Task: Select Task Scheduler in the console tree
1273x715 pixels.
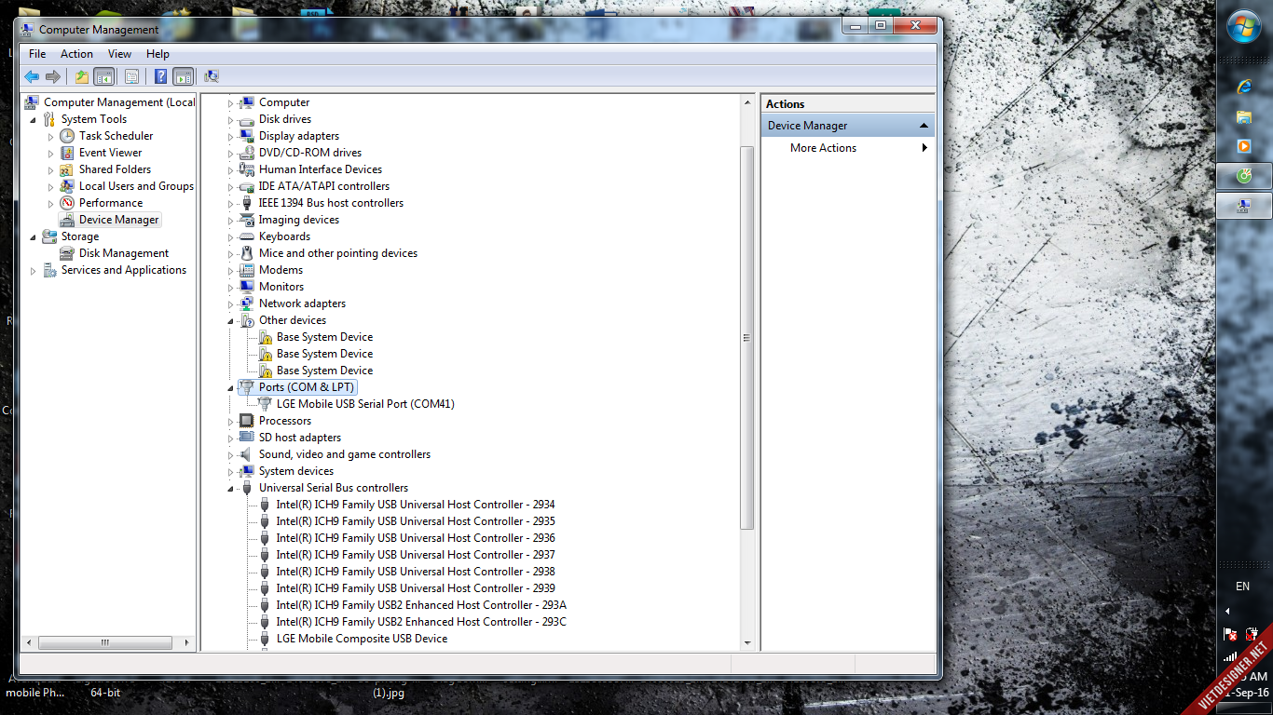Action: tap(116, 136)
